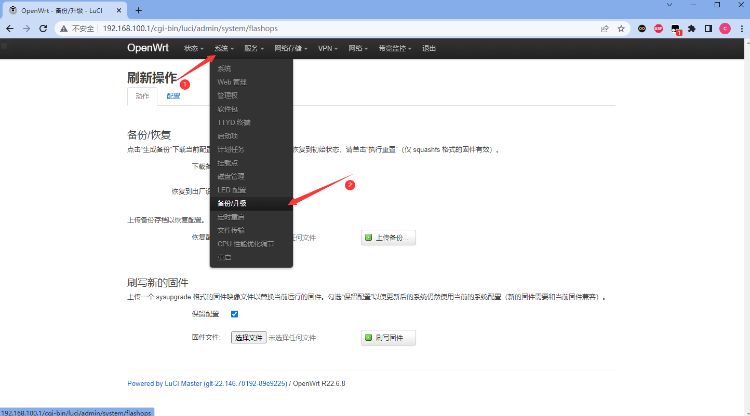750x416 pixels.
Task: Toggle the 保留配置 checkbox
Action: pyautogui.click(x=235, y=314)
